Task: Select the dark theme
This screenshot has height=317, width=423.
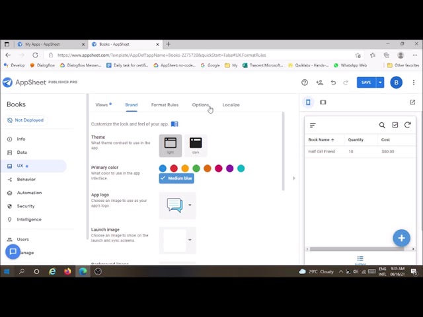Action: [196, 145]
